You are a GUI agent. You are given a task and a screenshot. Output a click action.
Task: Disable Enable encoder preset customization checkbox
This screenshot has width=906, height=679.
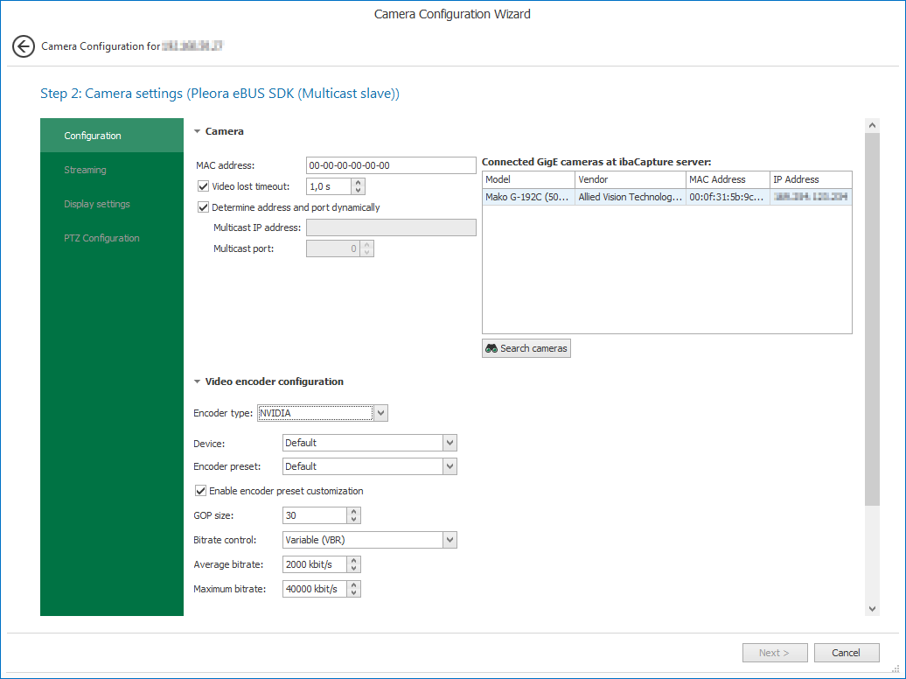pyautogui.click(x=200, y=491)
